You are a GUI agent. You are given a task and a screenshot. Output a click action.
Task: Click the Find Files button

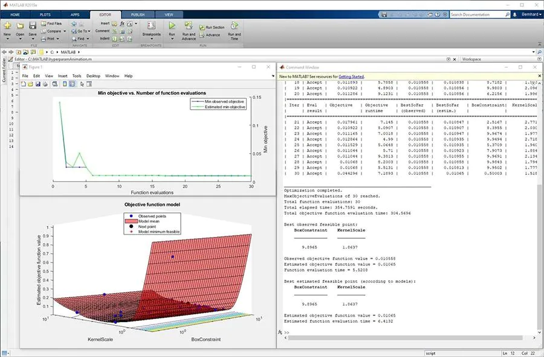pyautogui.click(x=51, y=24)
